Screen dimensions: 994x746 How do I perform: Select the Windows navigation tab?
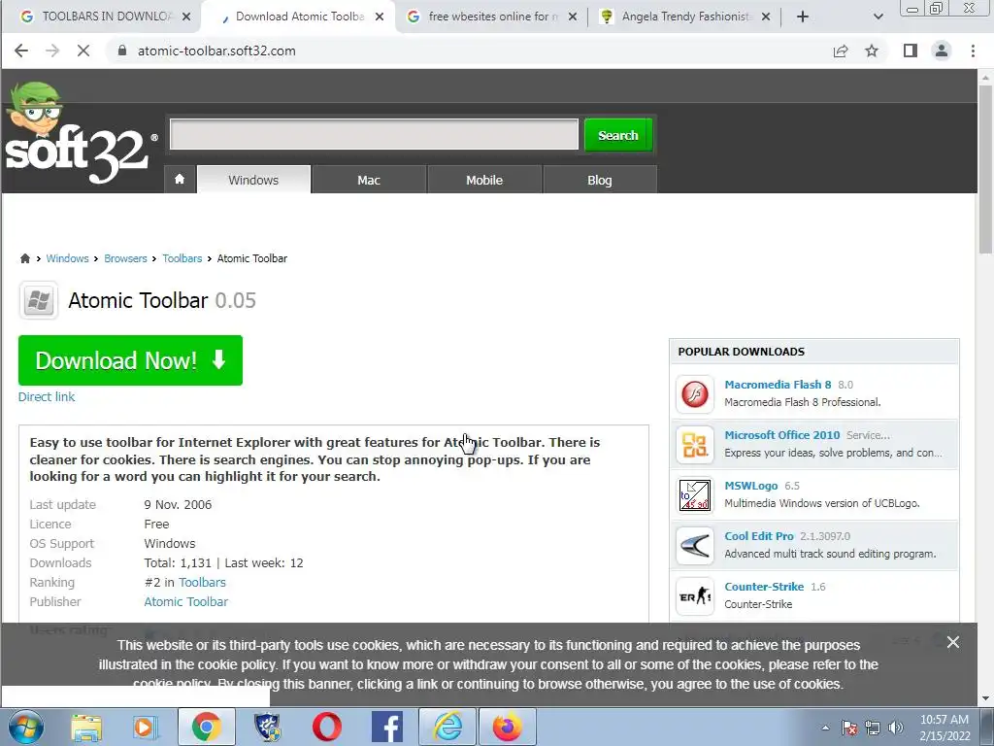(253, 180)
